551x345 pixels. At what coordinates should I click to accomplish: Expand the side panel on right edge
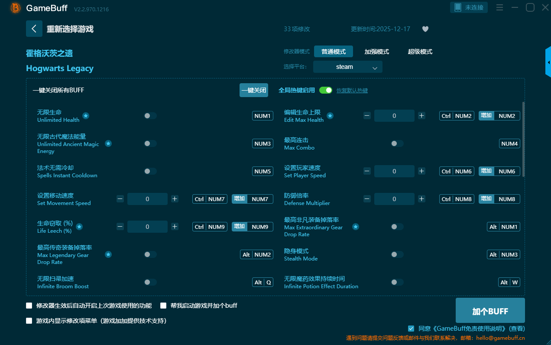pos(548,63)
